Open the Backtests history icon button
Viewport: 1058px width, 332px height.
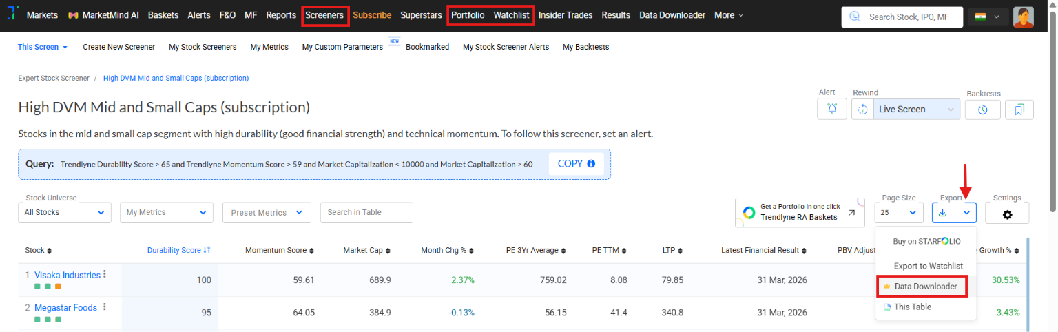click(x=982, y=110)
